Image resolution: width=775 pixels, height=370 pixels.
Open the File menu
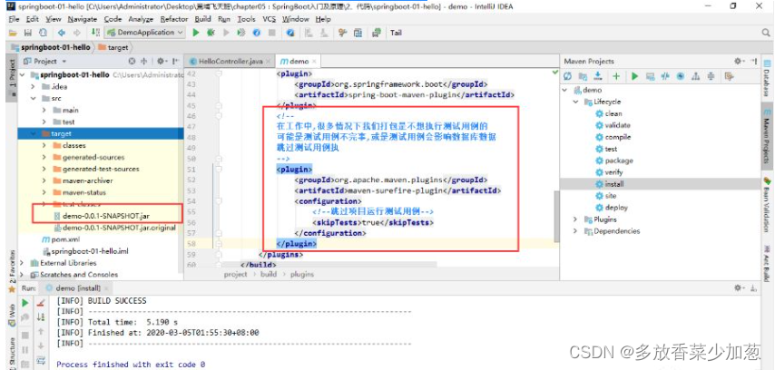(x=14, y=19)
